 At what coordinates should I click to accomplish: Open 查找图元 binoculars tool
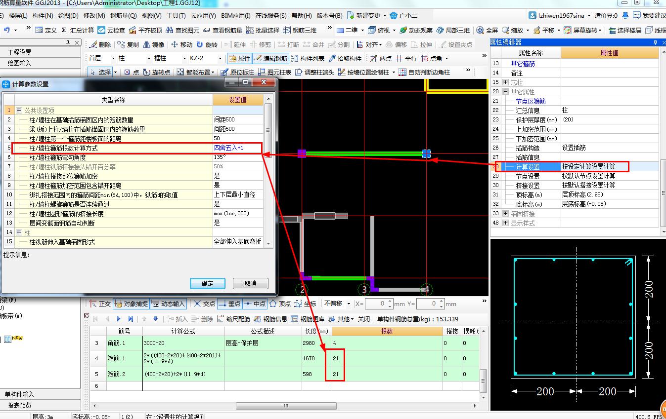182,30
